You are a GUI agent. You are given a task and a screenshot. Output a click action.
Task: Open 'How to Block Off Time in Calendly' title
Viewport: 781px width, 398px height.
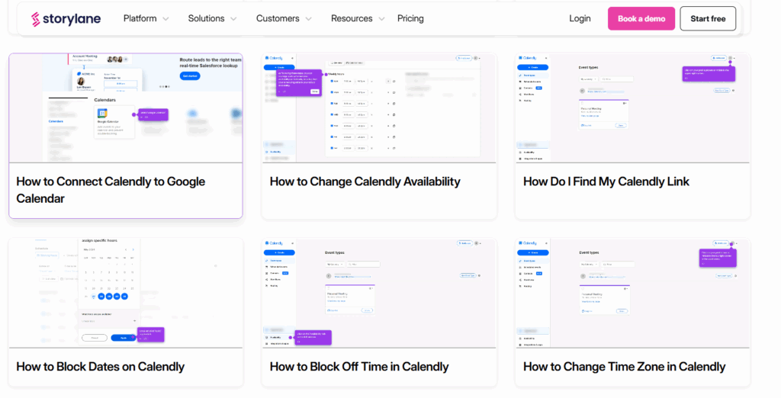pyautogui.click(x=359, y=367)
